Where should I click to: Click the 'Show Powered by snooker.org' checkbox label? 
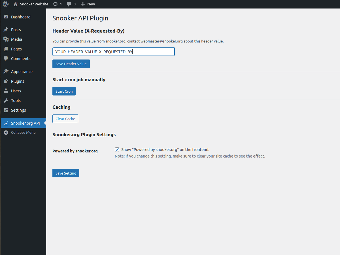coord(165,150)
